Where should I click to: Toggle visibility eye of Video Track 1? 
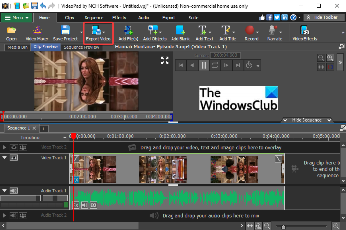14,158
